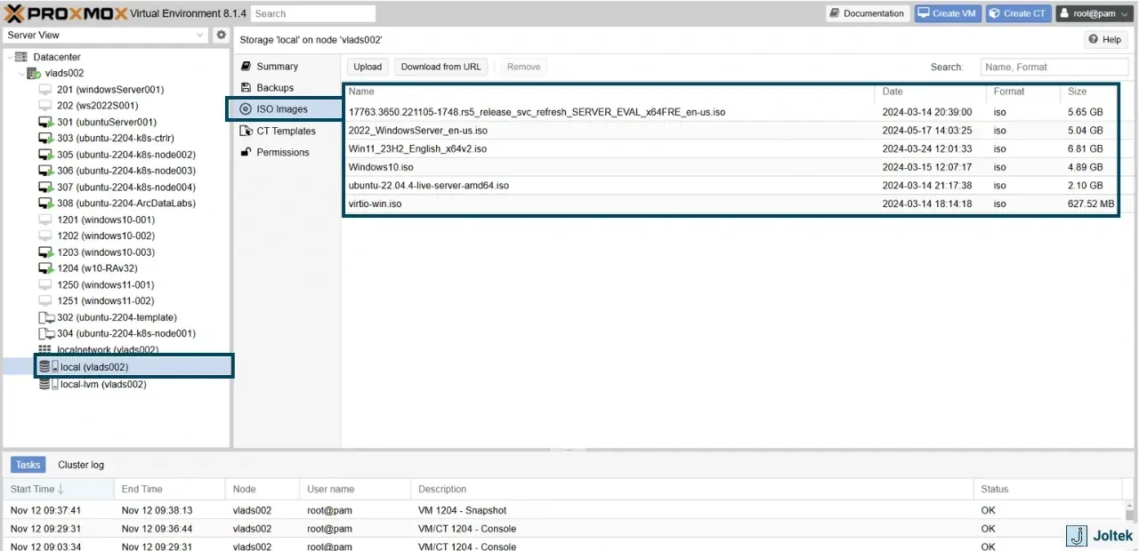Image resolution: width=1139 pixels, height=551 pixels.
Task: Open the CT Templates section
Action: pos(287,131)
